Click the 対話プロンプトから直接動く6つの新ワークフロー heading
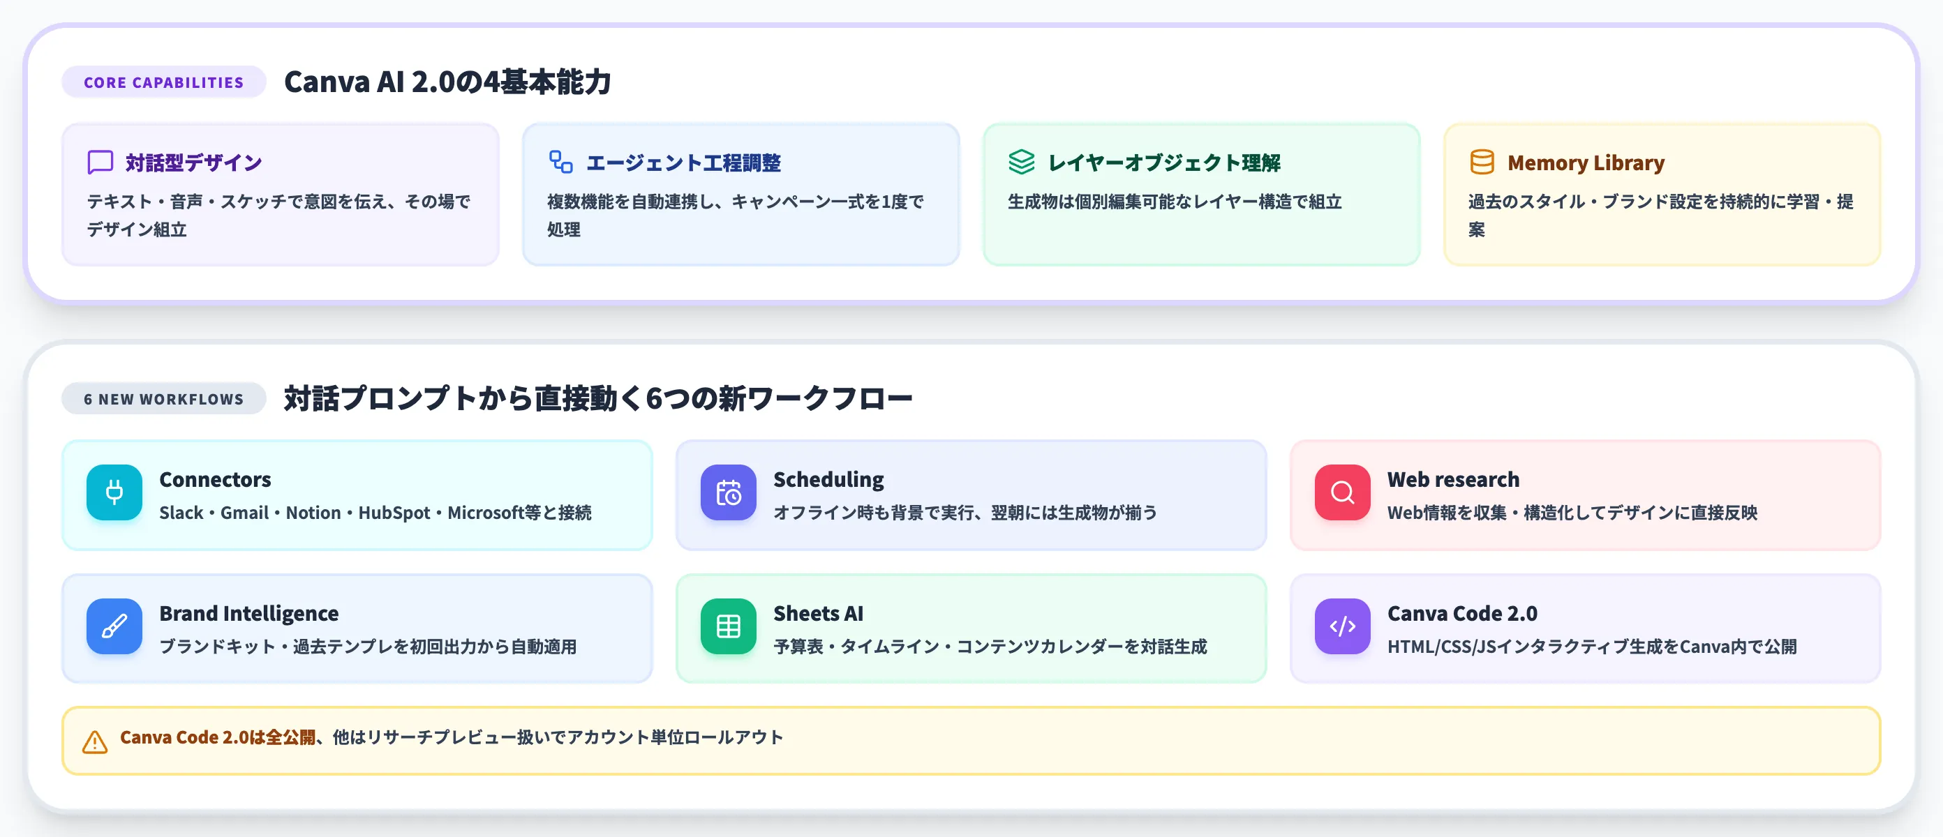 (x=598, y=398)
